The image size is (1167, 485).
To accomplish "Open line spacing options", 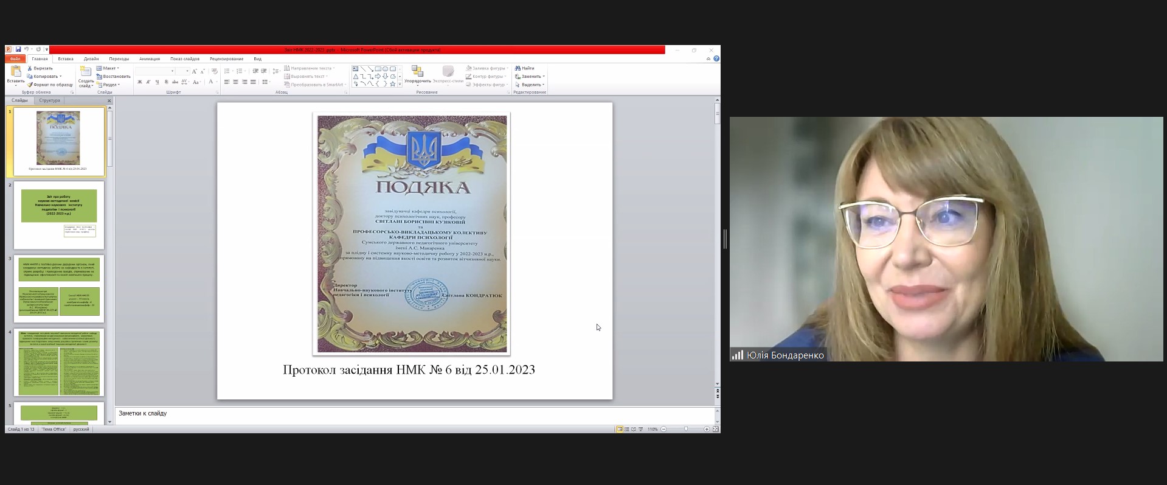I will click(x=276, y=71).
